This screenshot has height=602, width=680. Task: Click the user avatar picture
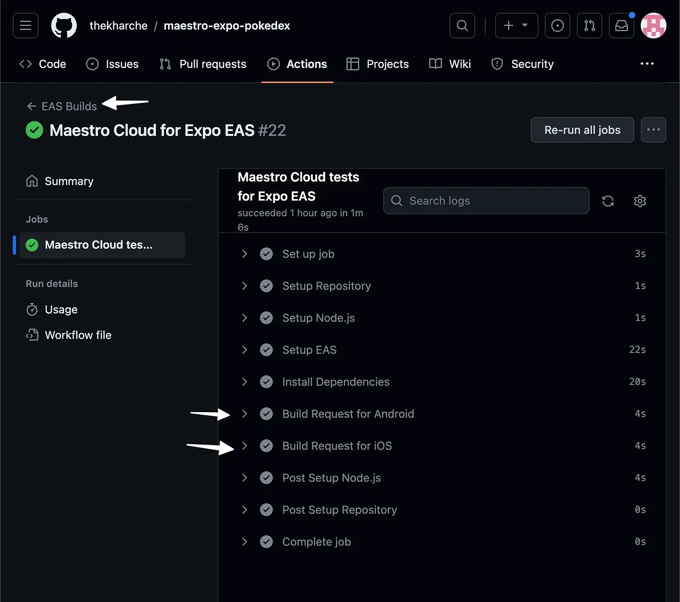(653, 26)
